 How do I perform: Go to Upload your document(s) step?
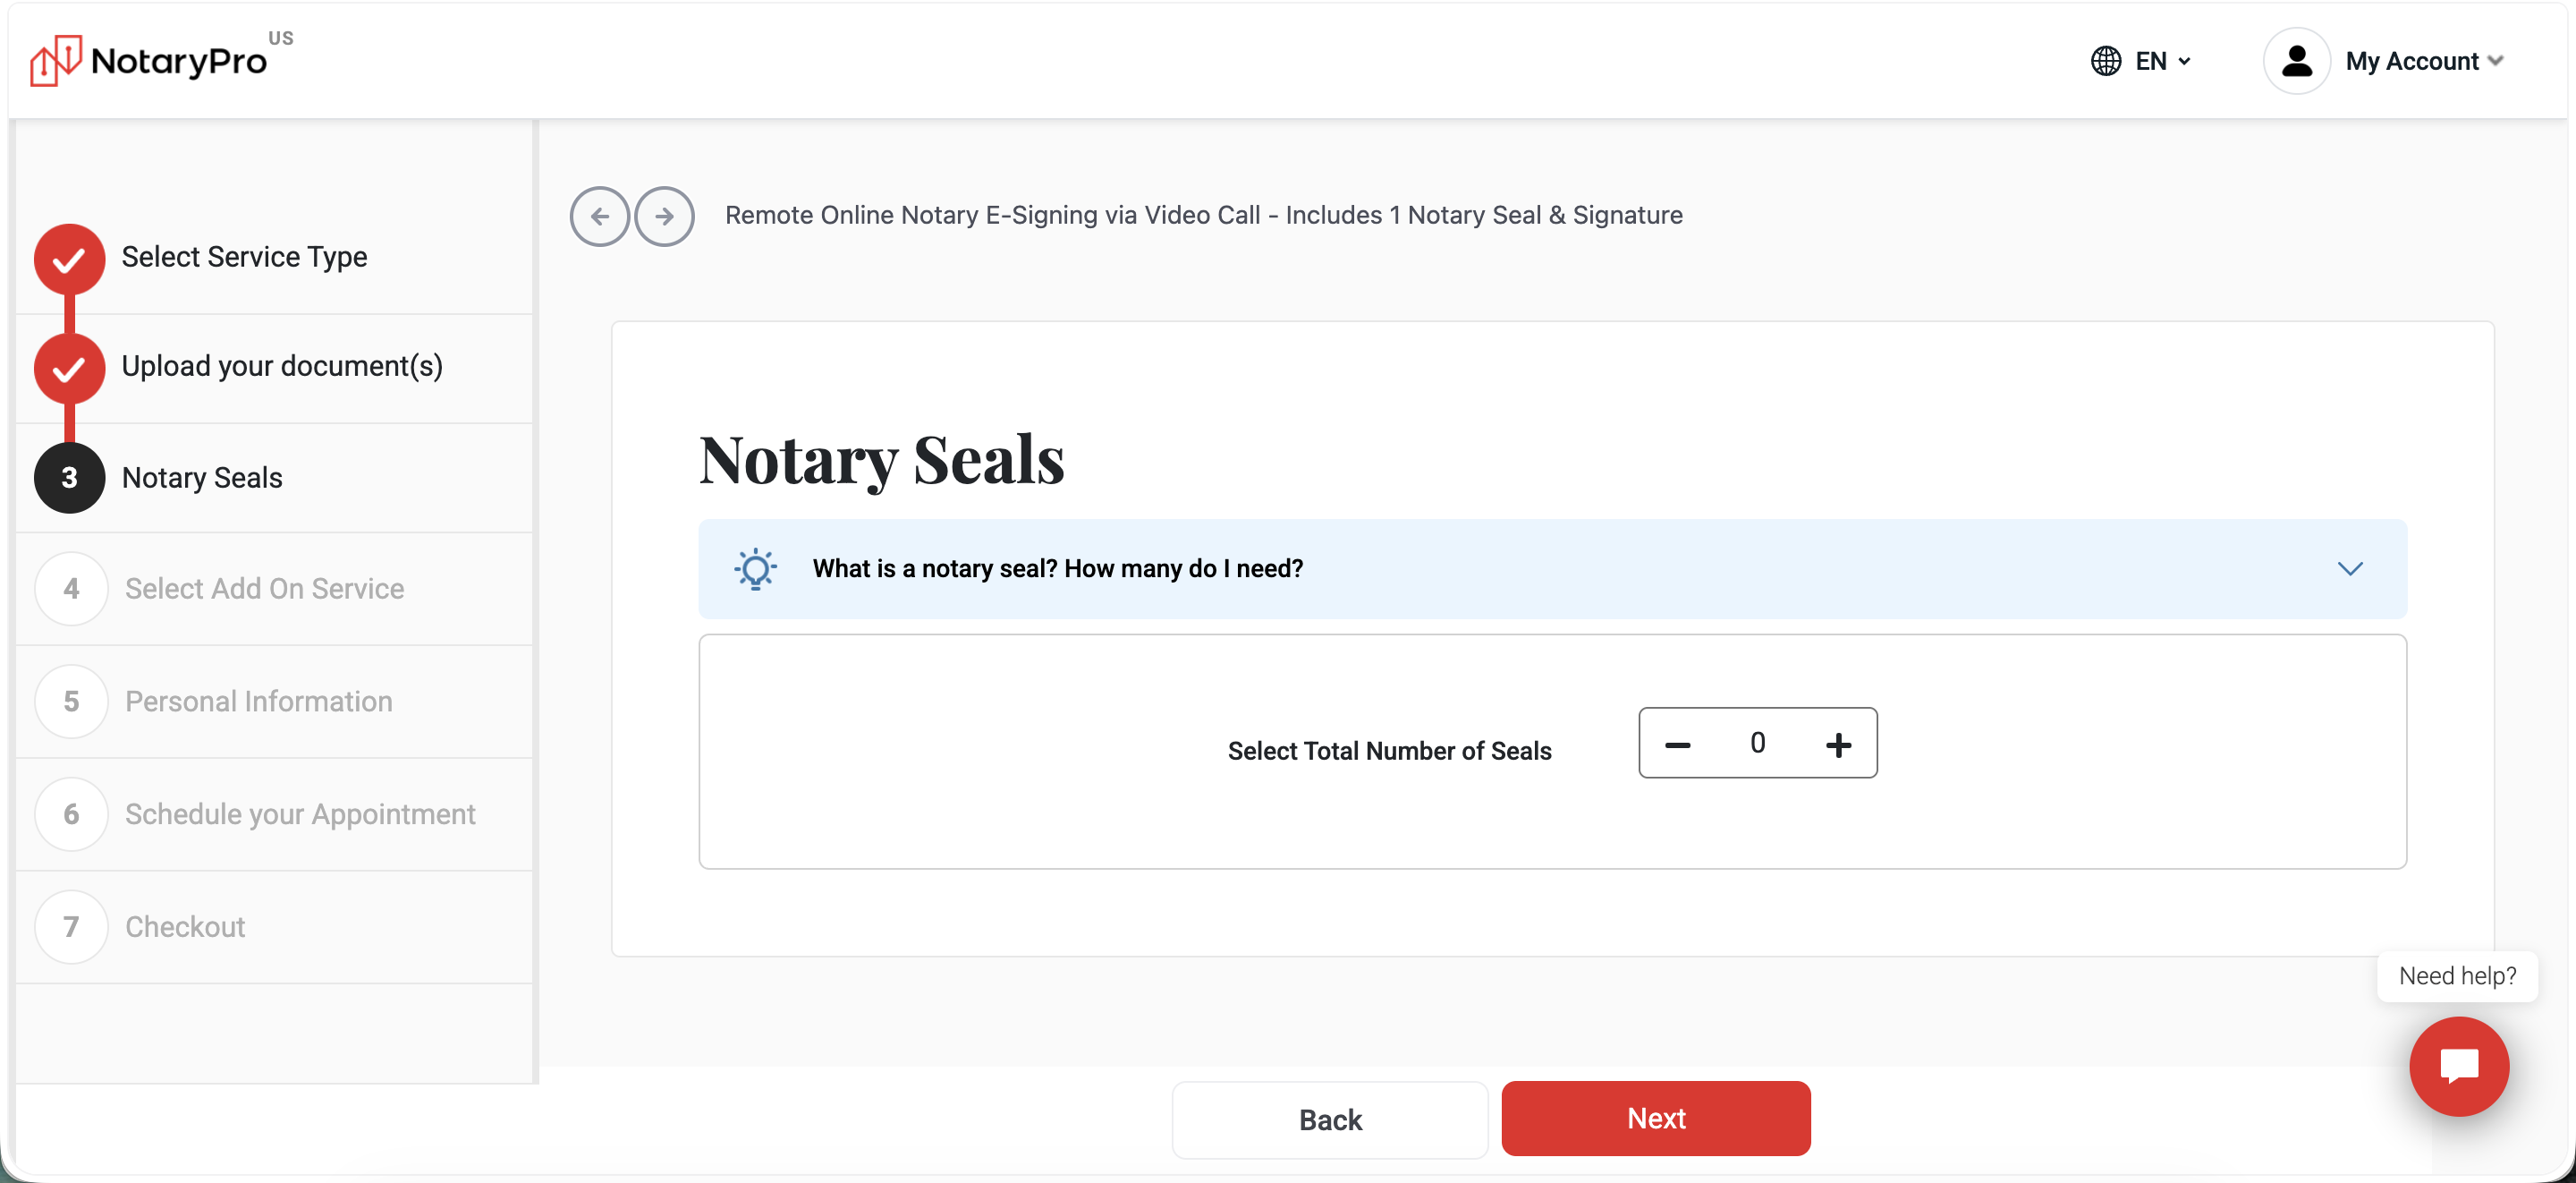click(x=282, y=366)
